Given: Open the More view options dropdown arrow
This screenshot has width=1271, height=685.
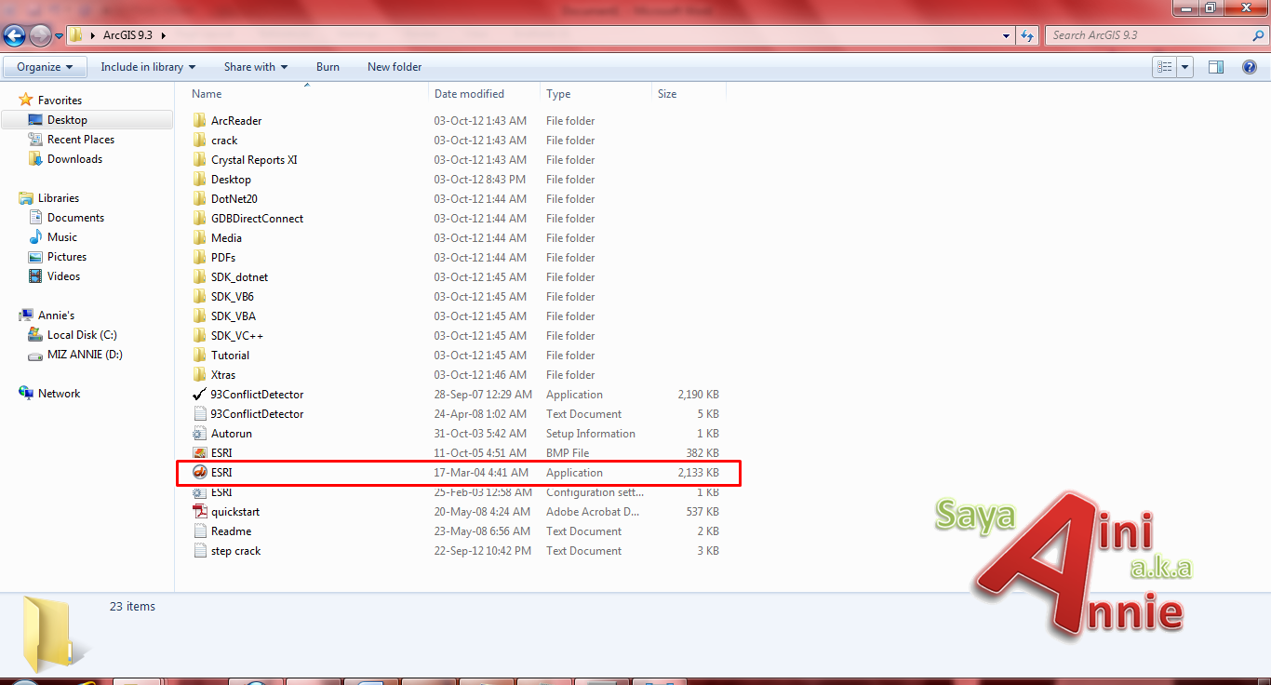Looking at the screenshot, I should (1185, 67).
